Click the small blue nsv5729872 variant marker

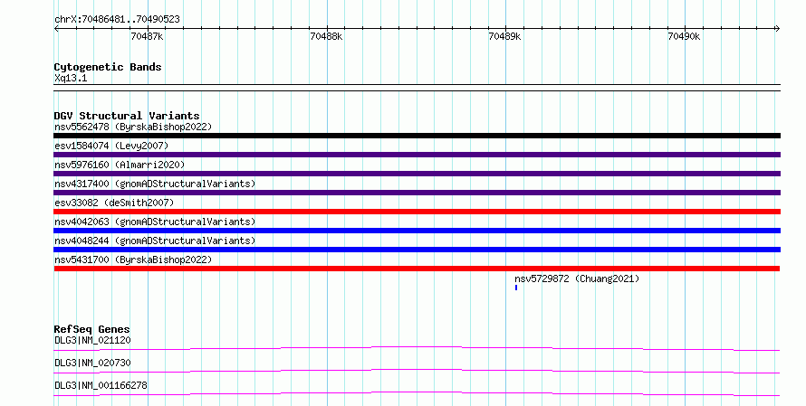516,288
